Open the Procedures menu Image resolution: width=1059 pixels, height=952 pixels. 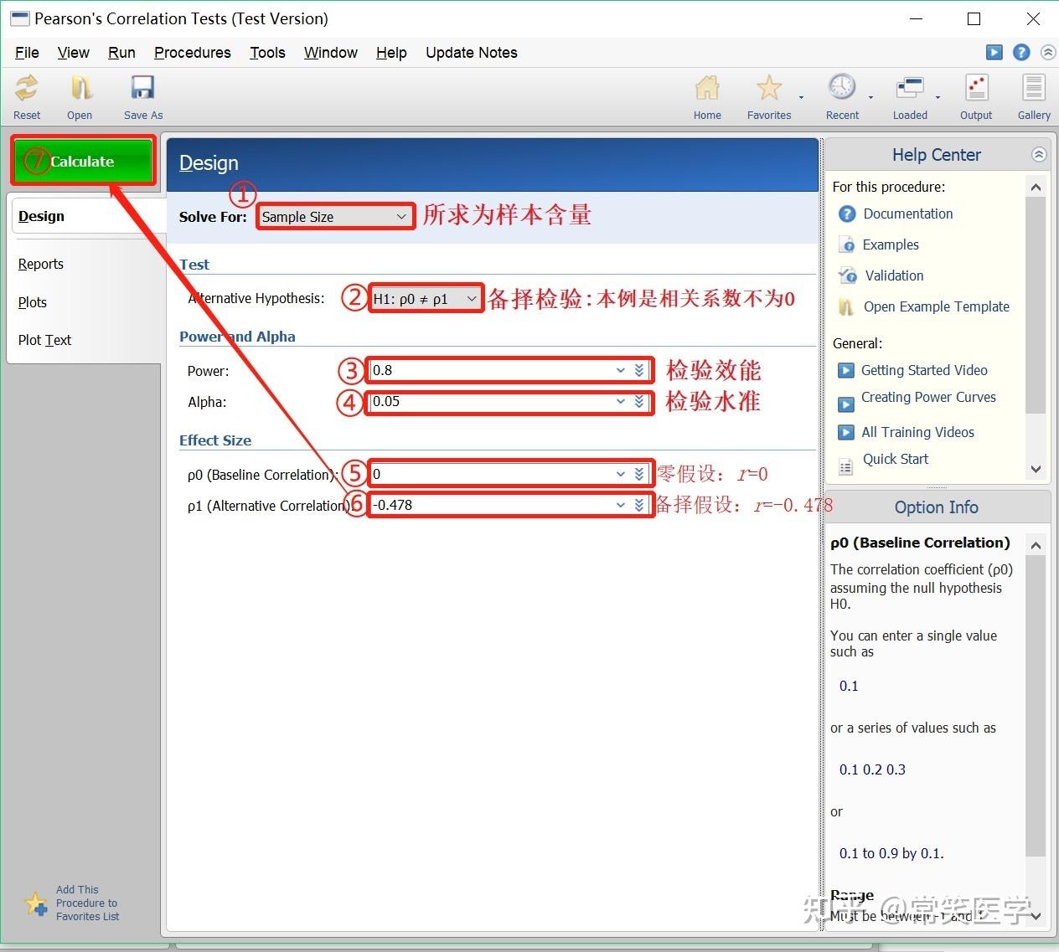(x=192, y=52)
